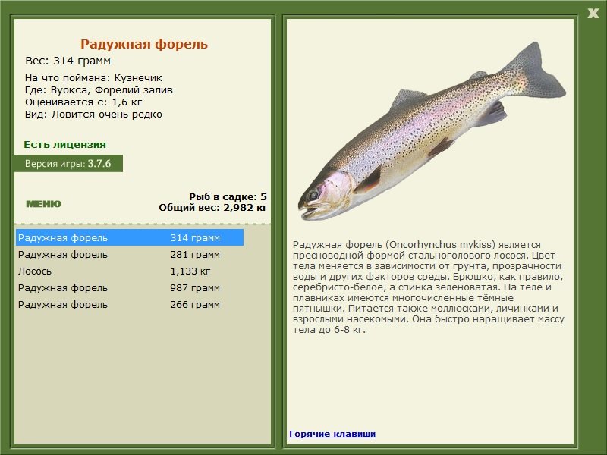607x455 pixels.
Task: Select the Радужная форель 314 грамм row
Action: (130, 237)
